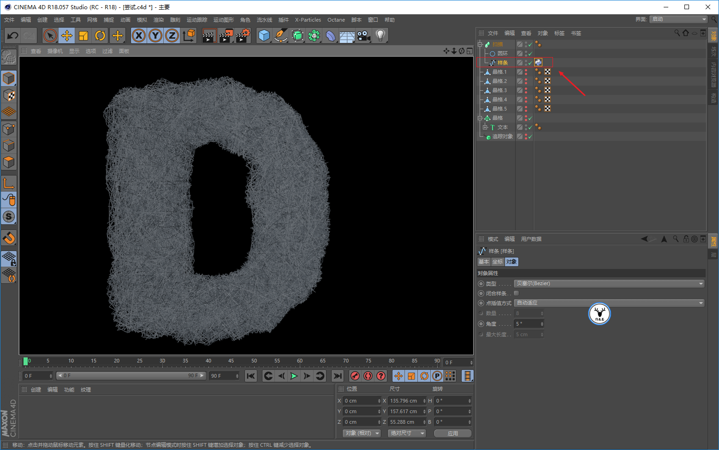719x450 pixels.
Task: Click the 应用 button
Action: point(453,433)
